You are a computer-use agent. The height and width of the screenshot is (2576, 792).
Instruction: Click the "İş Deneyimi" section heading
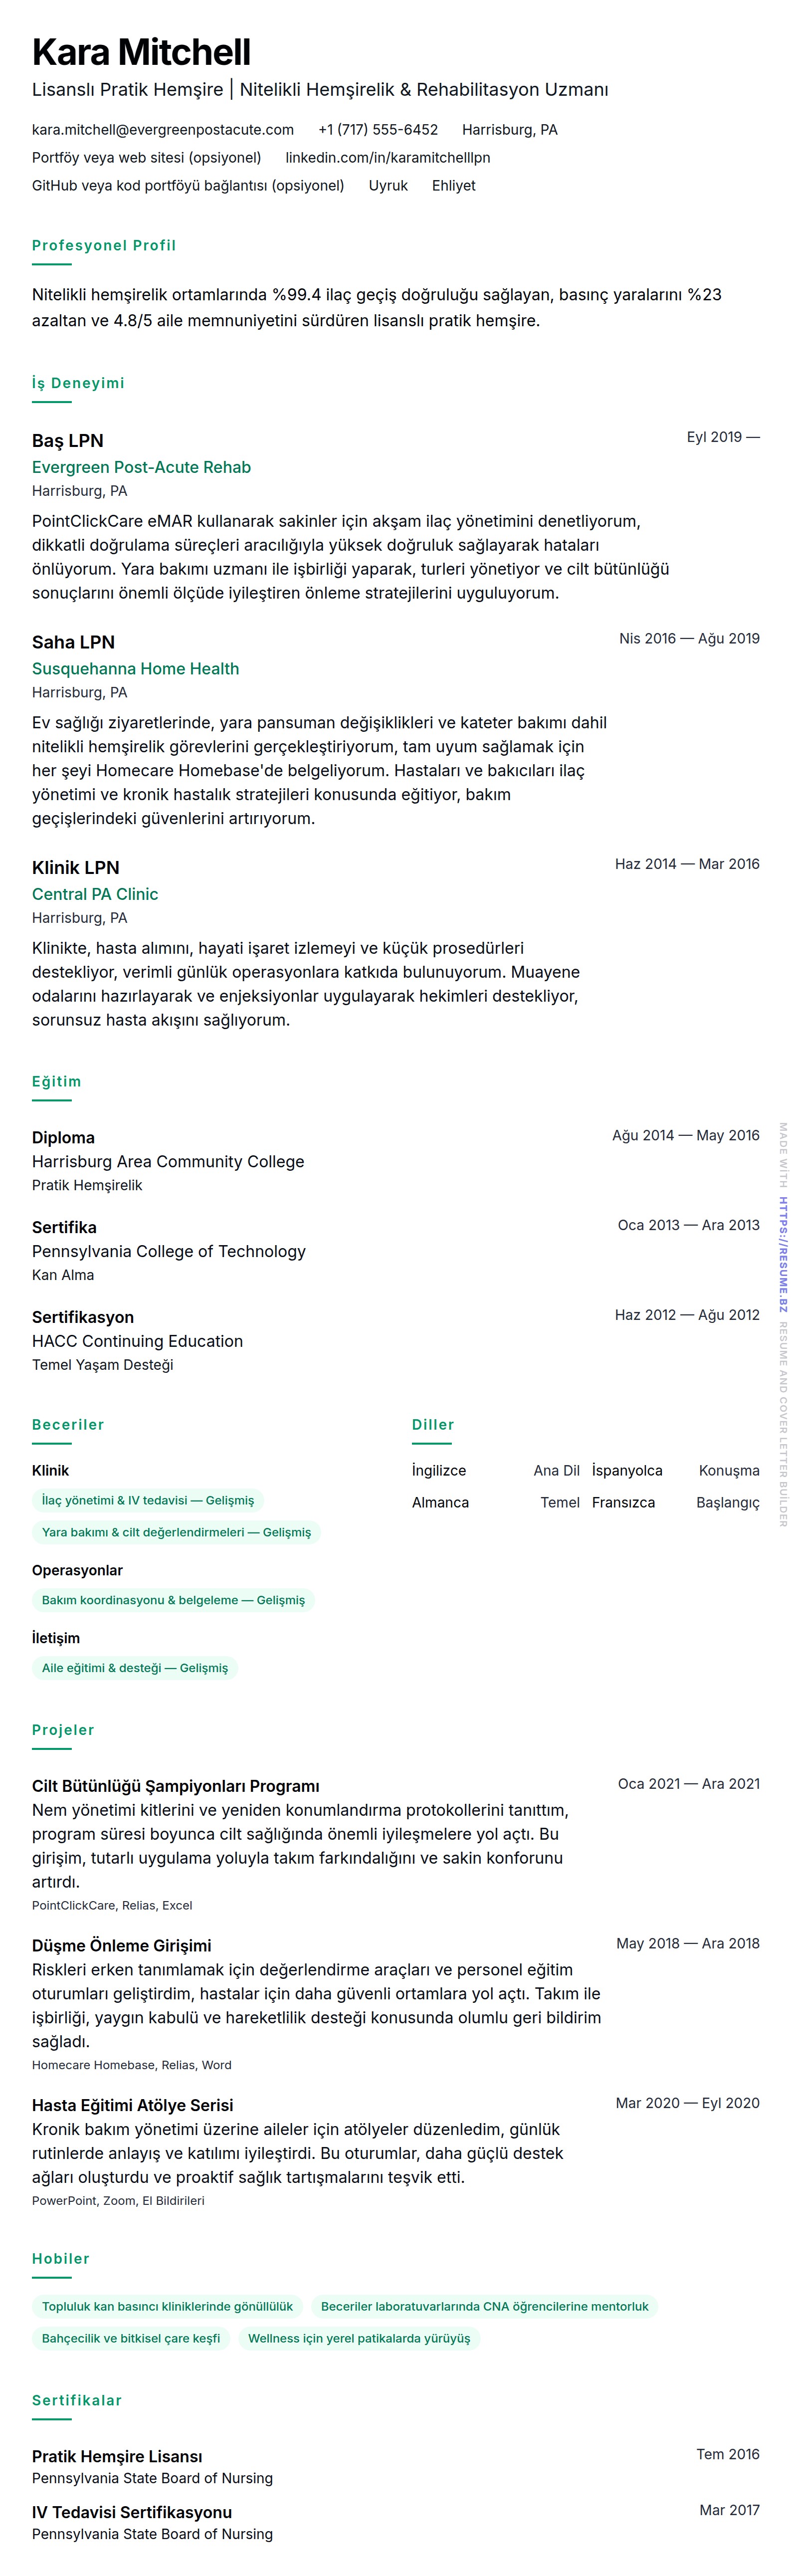(x=78, y=383)
